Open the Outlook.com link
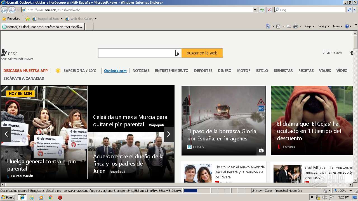This screenshot has width=358, height=201. pyautogui.click(x=115, y=71)
